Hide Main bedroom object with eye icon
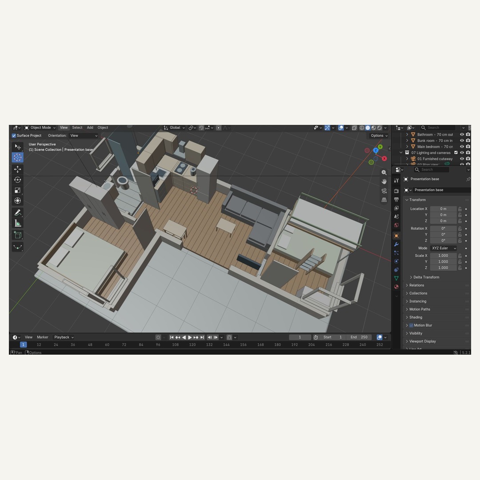This screenshot has height=480, width=480. point(462,147)
